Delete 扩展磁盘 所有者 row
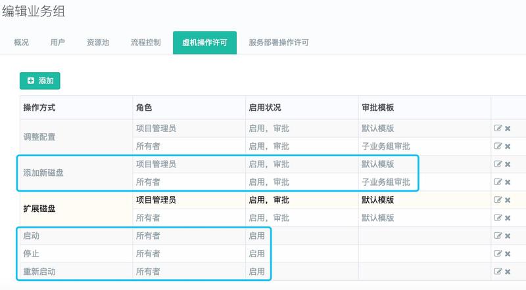Image resolution: width=526 pixels, height=290 pixels. click(508, 218)
